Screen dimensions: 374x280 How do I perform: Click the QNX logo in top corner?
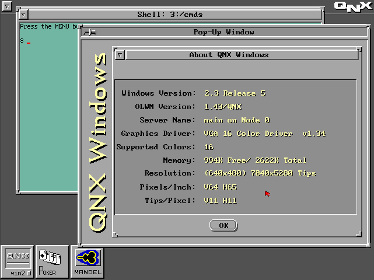coord(352,6)
